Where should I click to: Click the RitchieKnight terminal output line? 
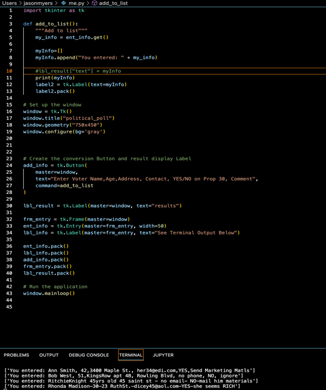[x=131, y=381]
